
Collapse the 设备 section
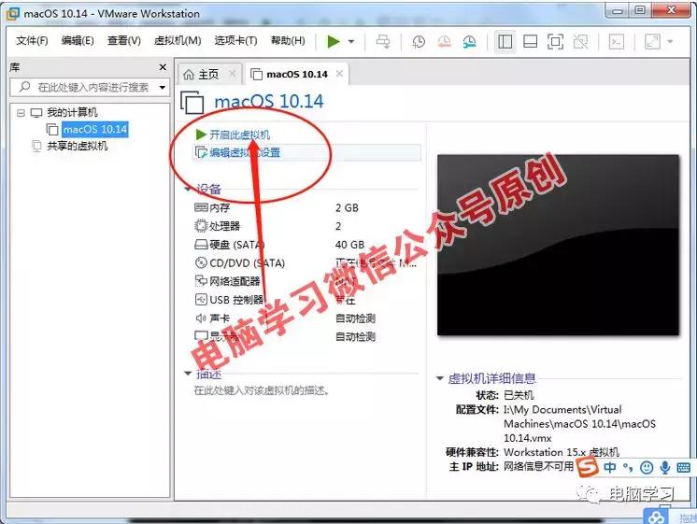(x=188, y=190)
